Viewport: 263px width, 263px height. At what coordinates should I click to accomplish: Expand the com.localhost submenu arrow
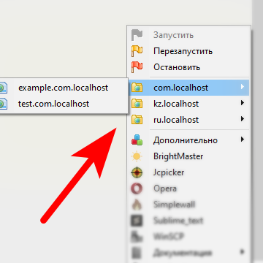(242, 87)
